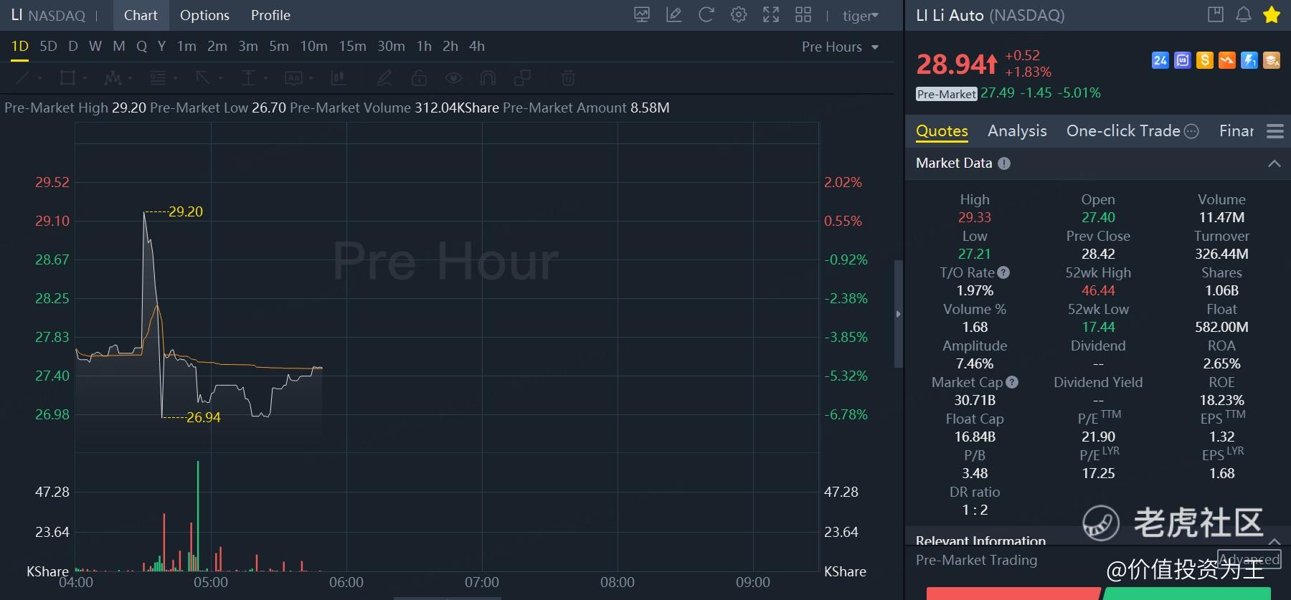Open One-click Trade more options icon
The height and width of the screenshot is (600, 1291).
pos(1191,131)
